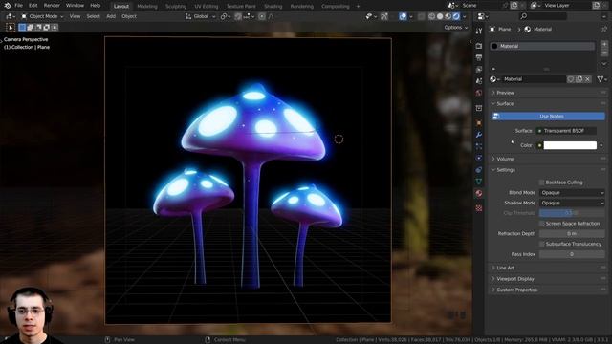Open the Render properties tab
This screenshot has width=612, height=344.
(479, 46)
